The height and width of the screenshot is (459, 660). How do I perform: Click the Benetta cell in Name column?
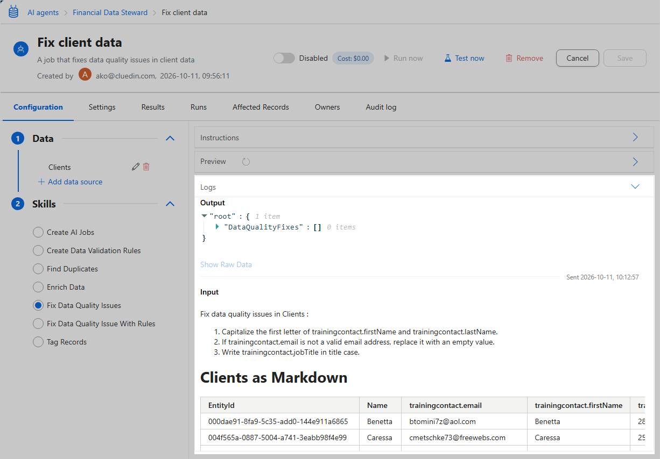coord(381,421)
